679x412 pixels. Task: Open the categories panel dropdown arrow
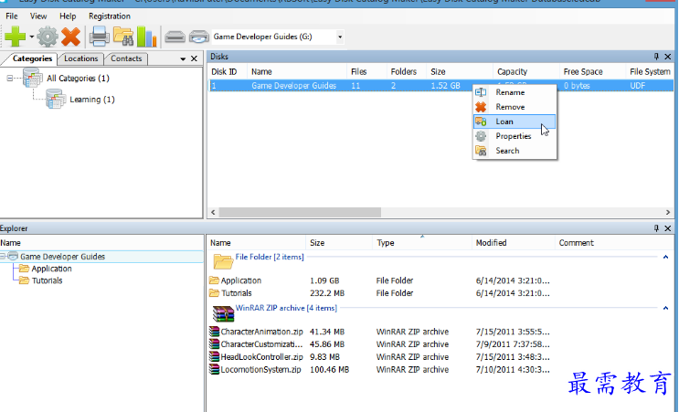point(183,58)
